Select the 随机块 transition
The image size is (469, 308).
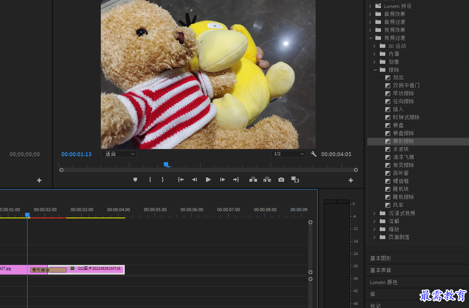[x=400, y=189]
